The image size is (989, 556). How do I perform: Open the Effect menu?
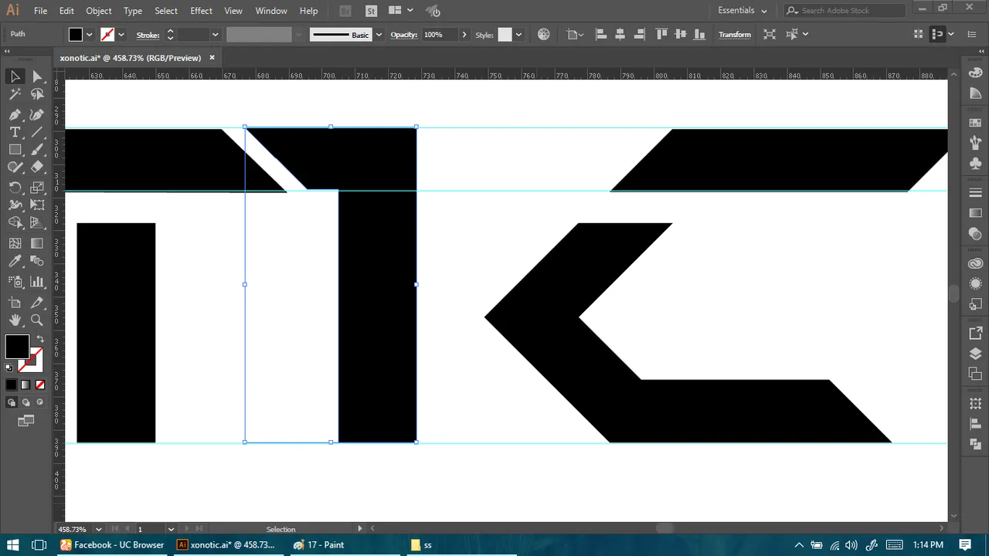201,11
